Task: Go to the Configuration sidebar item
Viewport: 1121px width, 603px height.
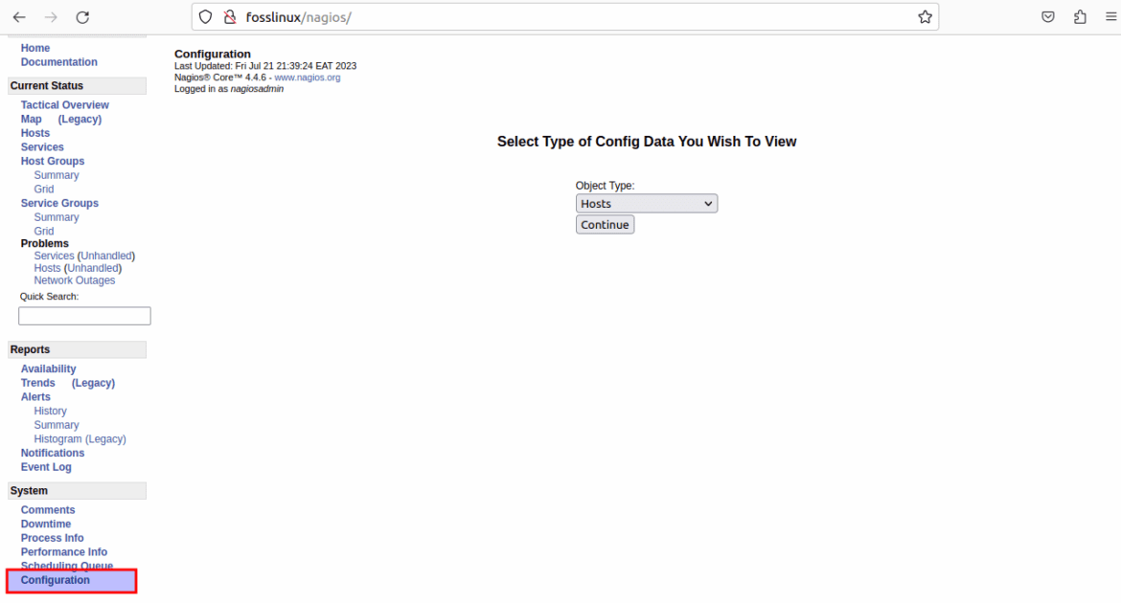Action: 56,580
